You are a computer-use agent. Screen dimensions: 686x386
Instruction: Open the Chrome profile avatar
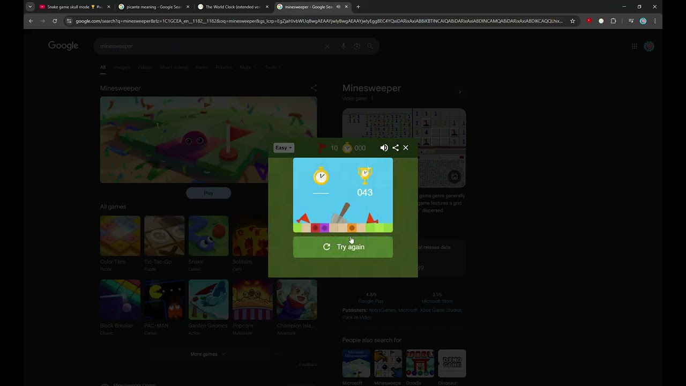(643, 21)
